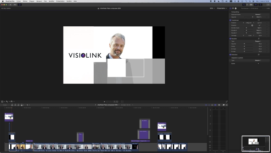This screenshot has width=271, height=153.
Task: Adjust the Échelle X slider
Action: 249,30
